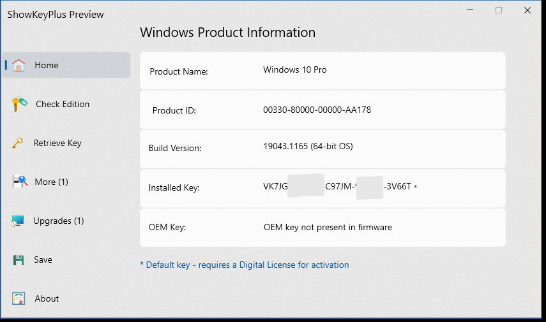Open Upgrades (1) section
Viewport: 546px width, 322px height.
(59, 221)
